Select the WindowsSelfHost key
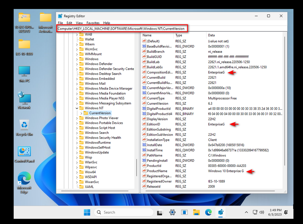Screen dimensions: 303x224 click(x=97, y=148)
